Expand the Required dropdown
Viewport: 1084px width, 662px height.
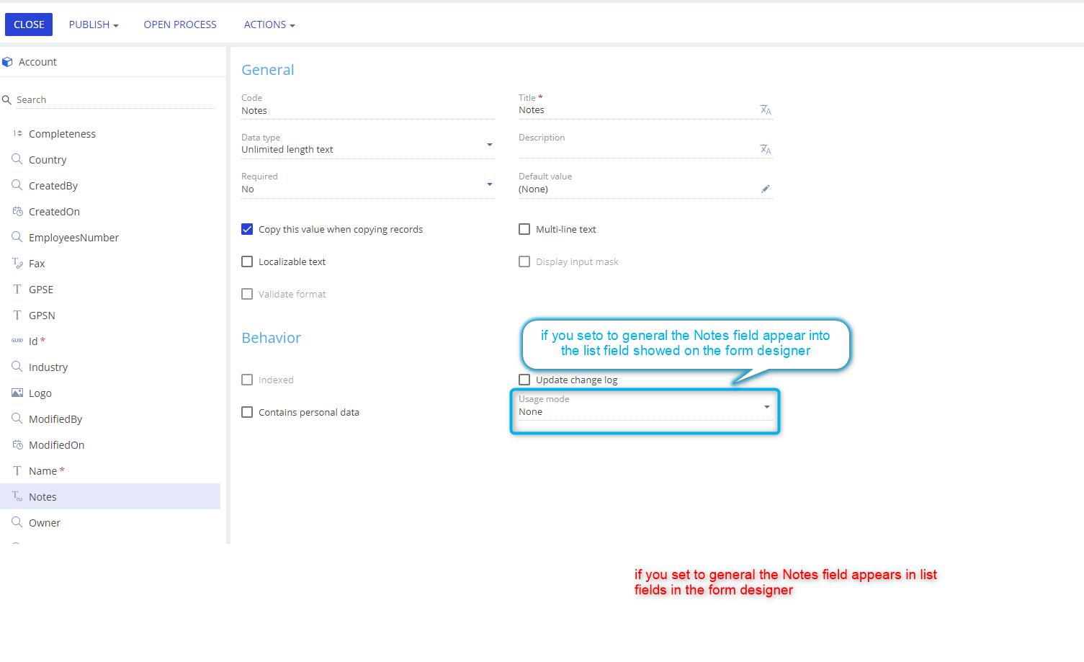[490, 184]
